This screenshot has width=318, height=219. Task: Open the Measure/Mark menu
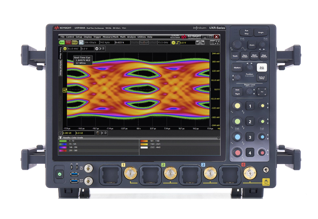(x=111, y=37)
